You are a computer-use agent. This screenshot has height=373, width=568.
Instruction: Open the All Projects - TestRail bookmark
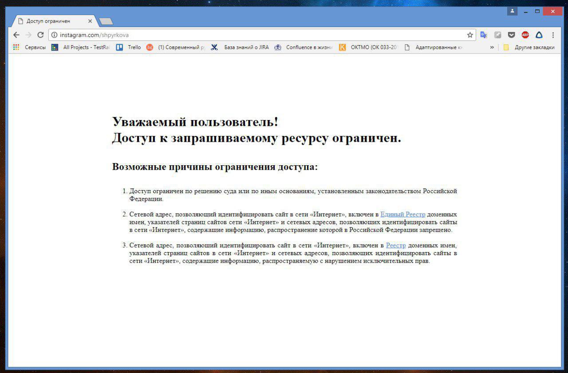[x=80, y=47]
